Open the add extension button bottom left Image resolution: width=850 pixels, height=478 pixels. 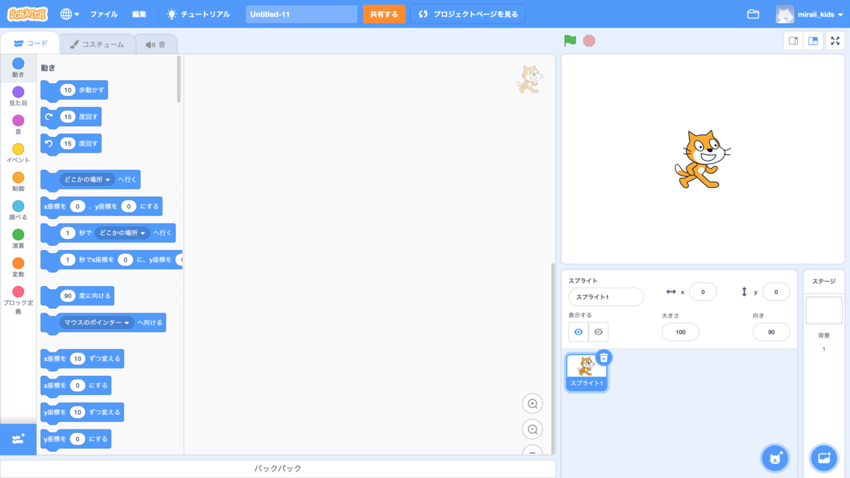pyautogui.click(x=18, y=439)
